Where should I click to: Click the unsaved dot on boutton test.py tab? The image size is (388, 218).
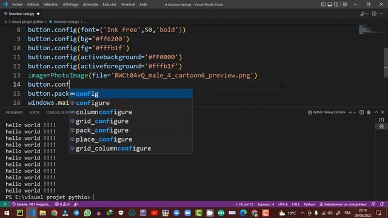coord(38,14)
